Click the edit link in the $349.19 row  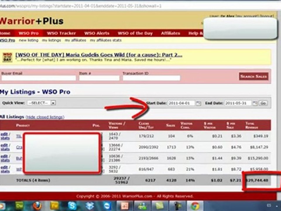pos(4,134)
